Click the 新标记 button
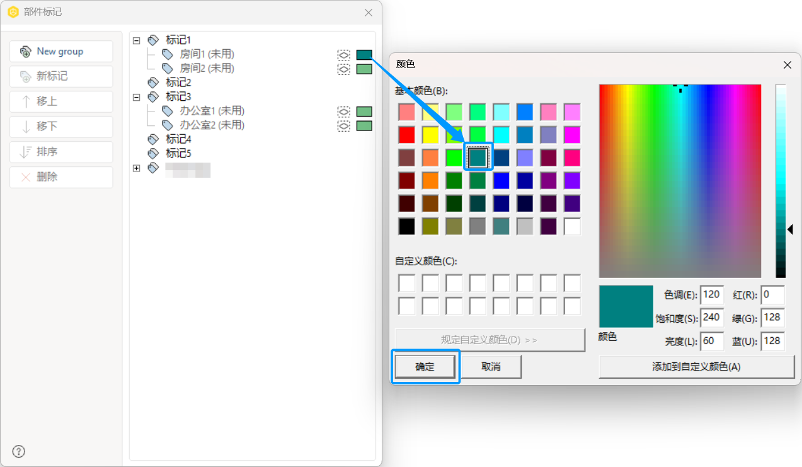This screenshot has width=802, height=467. coord(61,76)
